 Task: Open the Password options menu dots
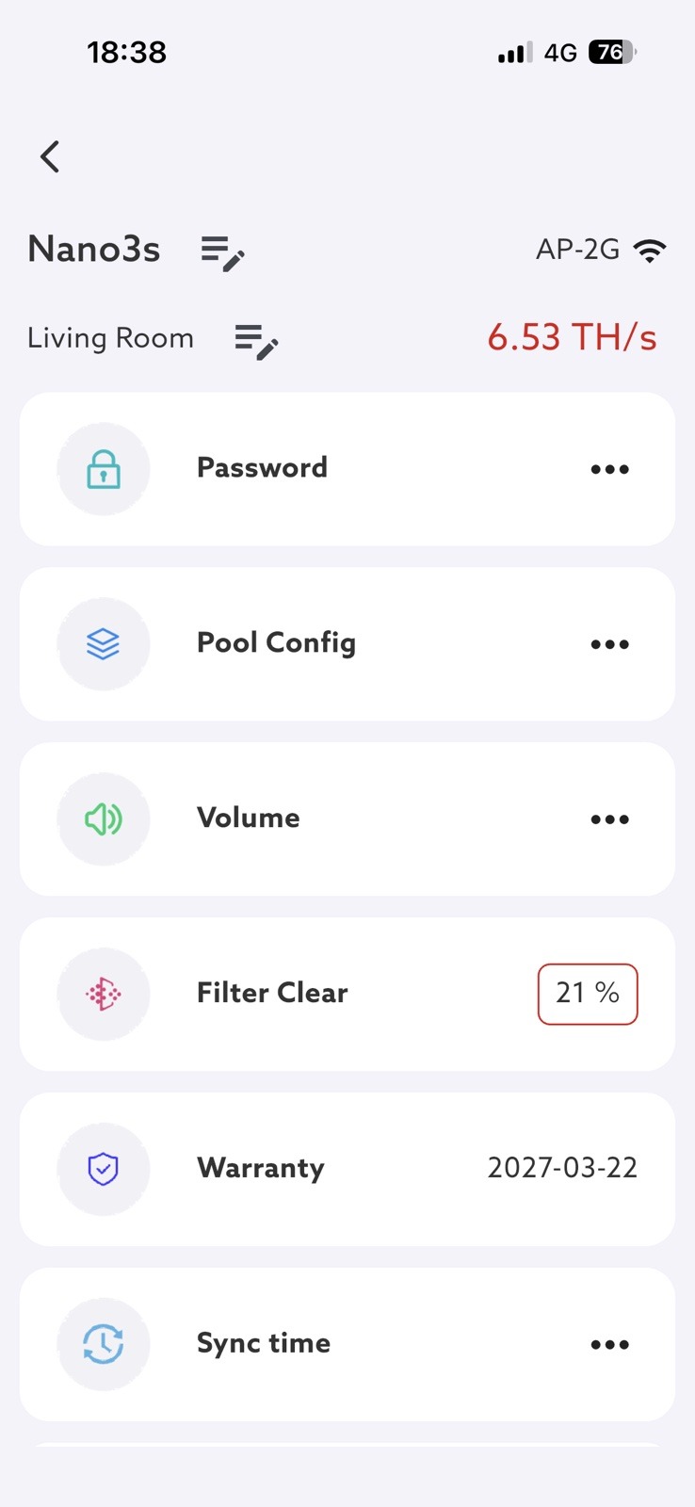click(x=609, y=469)
